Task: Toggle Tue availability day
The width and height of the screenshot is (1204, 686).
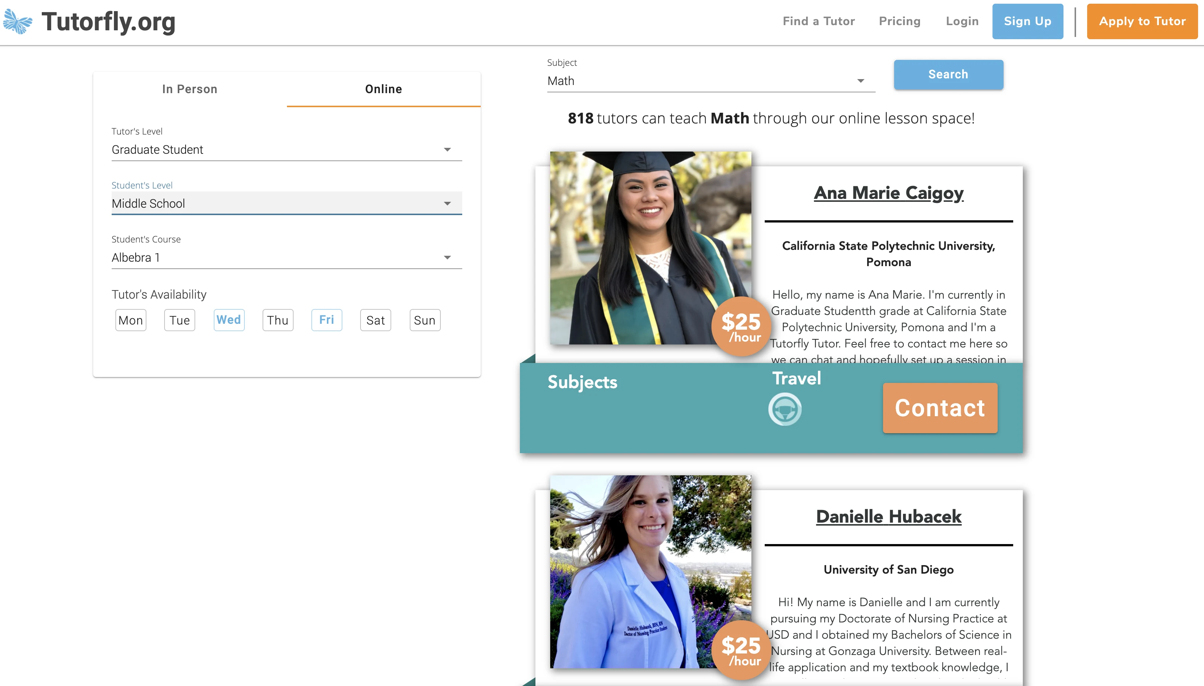Action: tap(180, 320)
